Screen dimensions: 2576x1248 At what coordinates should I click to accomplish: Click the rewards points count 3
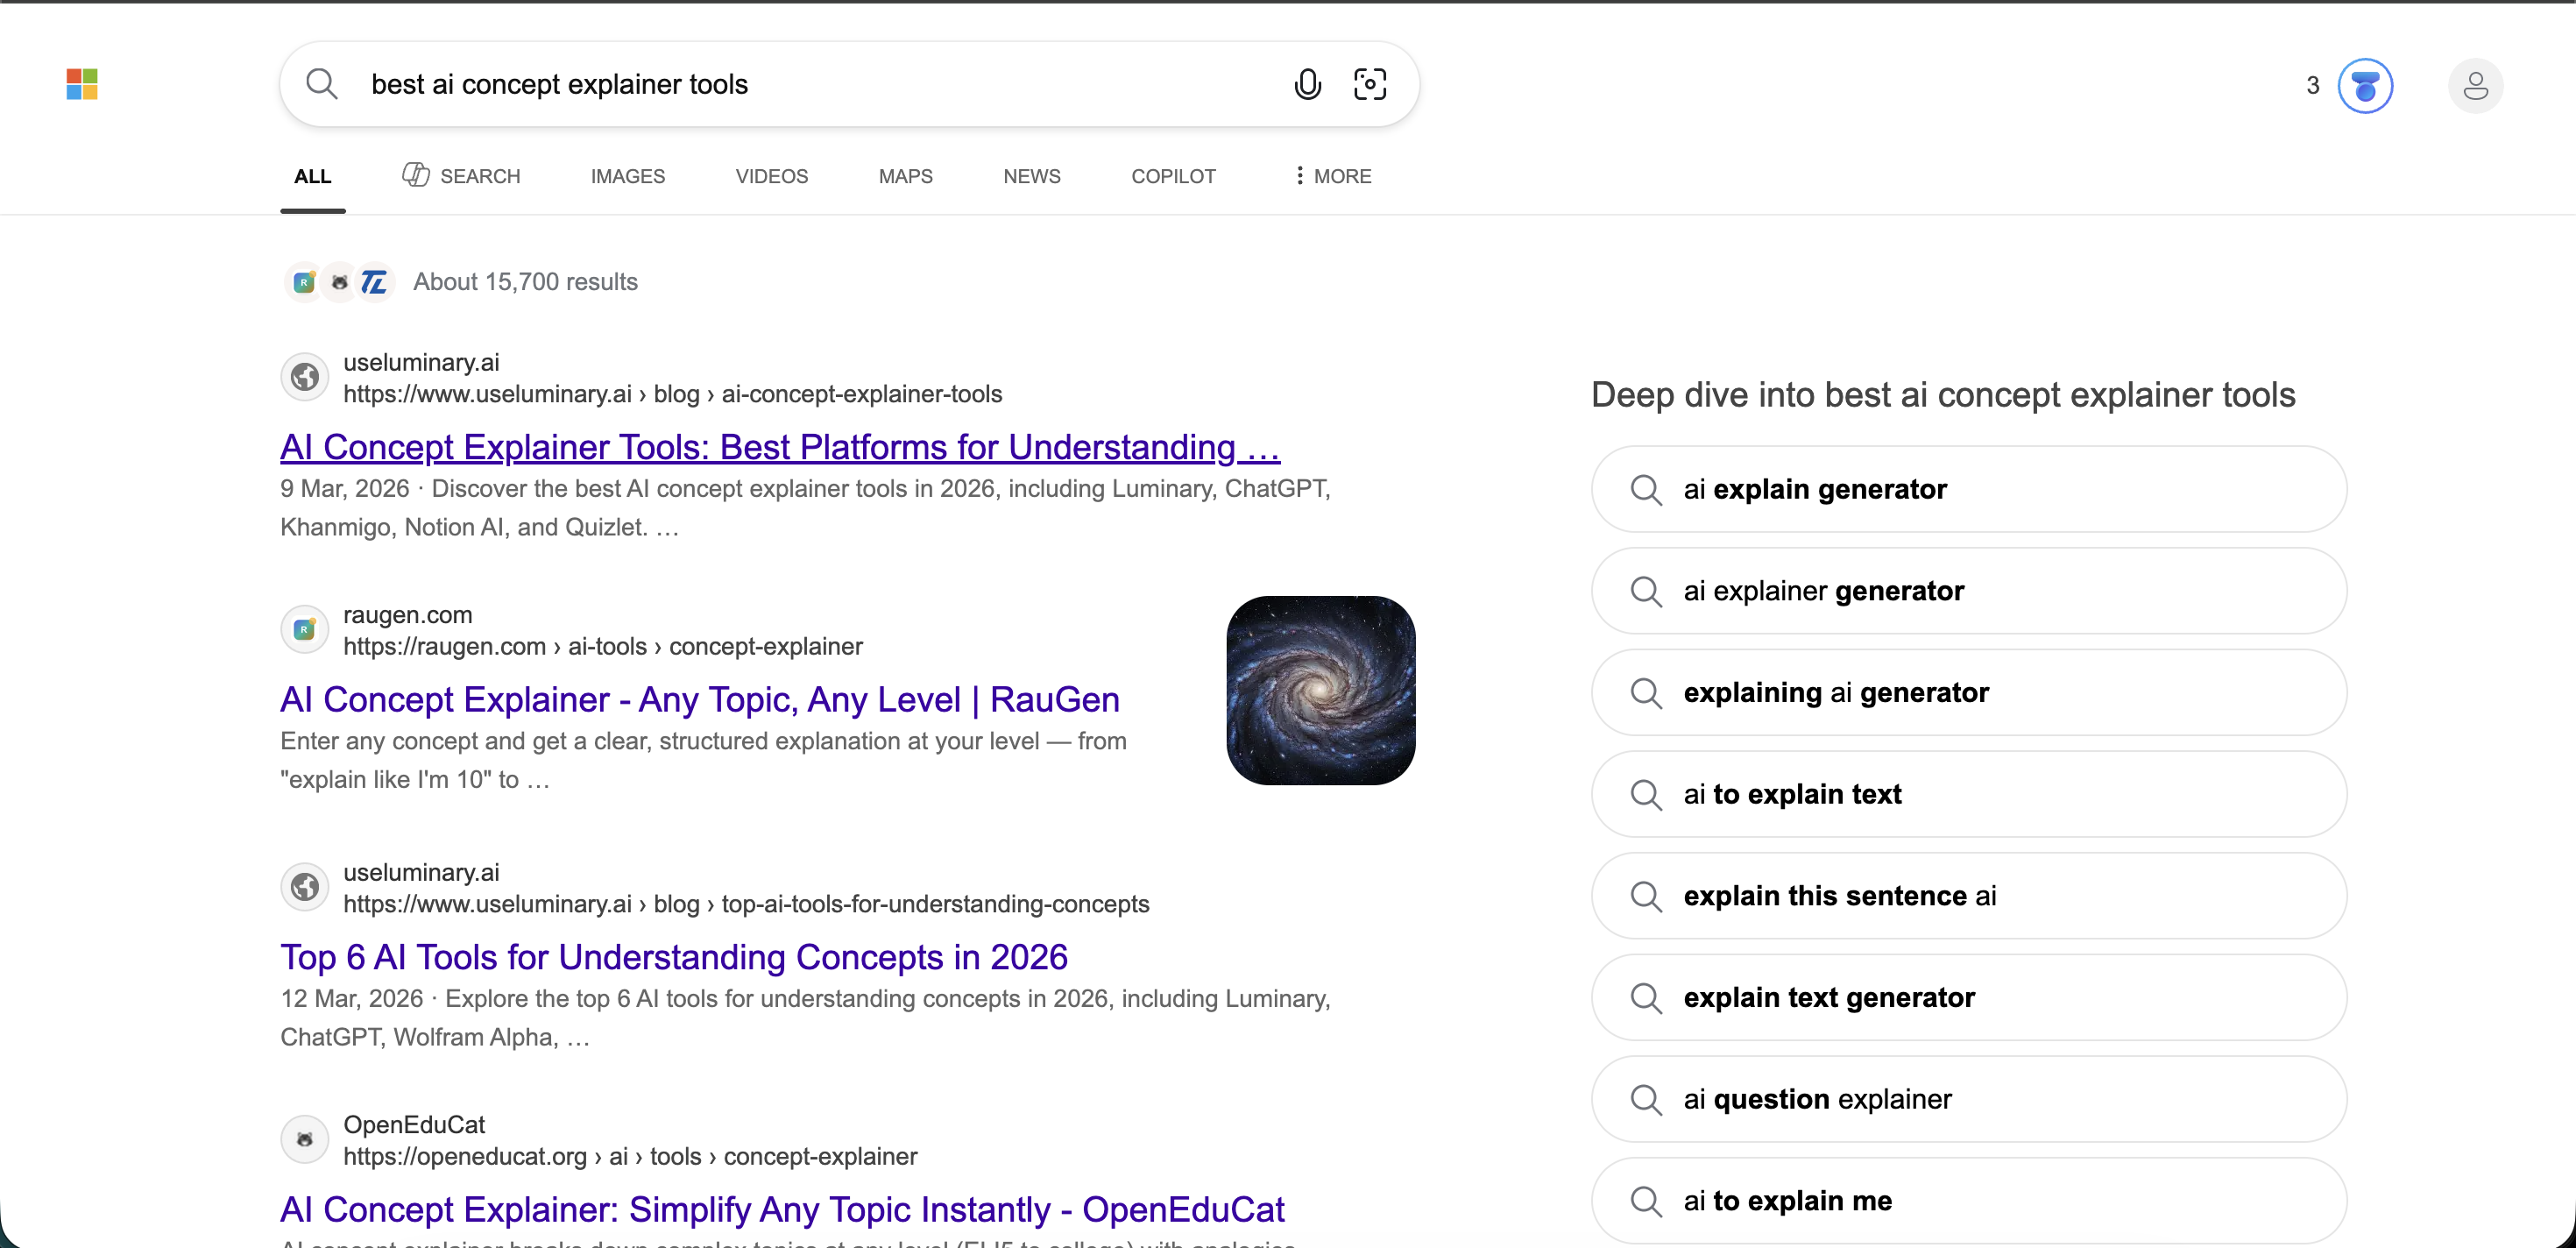click(x=2312, y=86)
